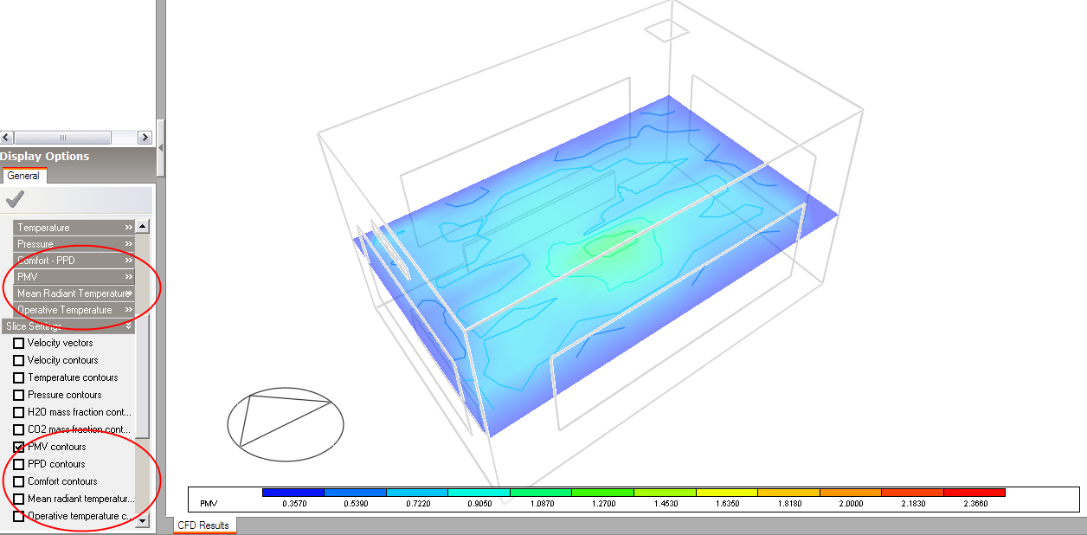Click the horizontal scrollbar left arrow

pos(7,138)
